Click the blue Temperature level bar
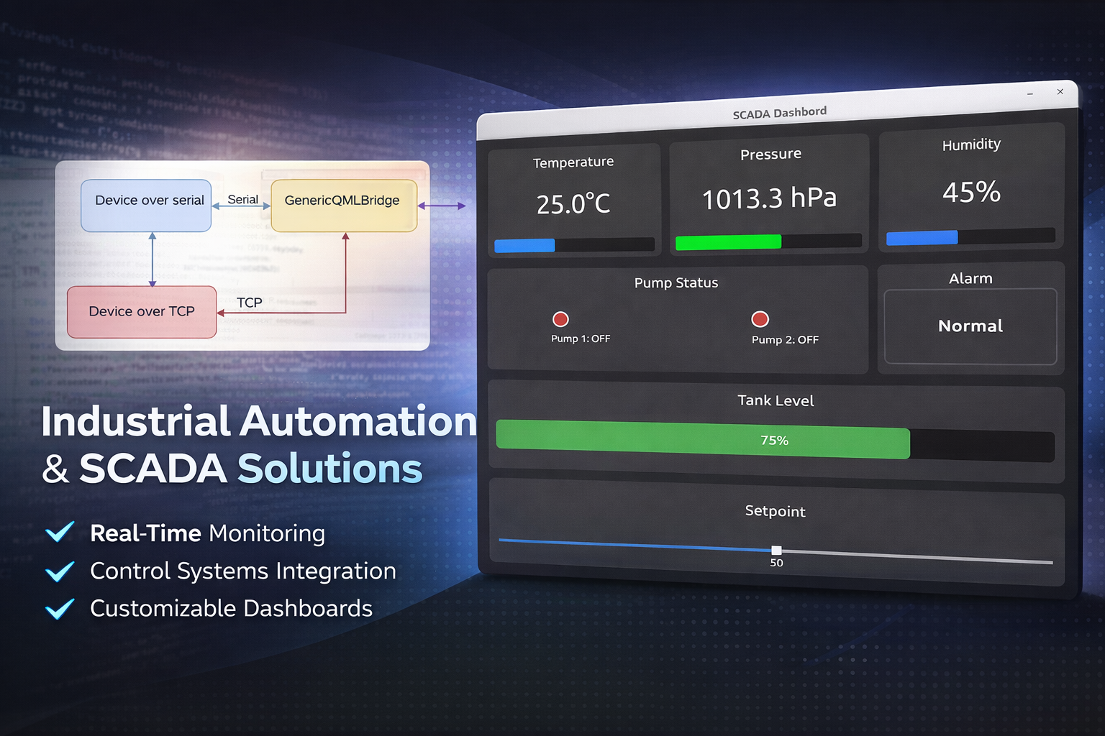 525,245
